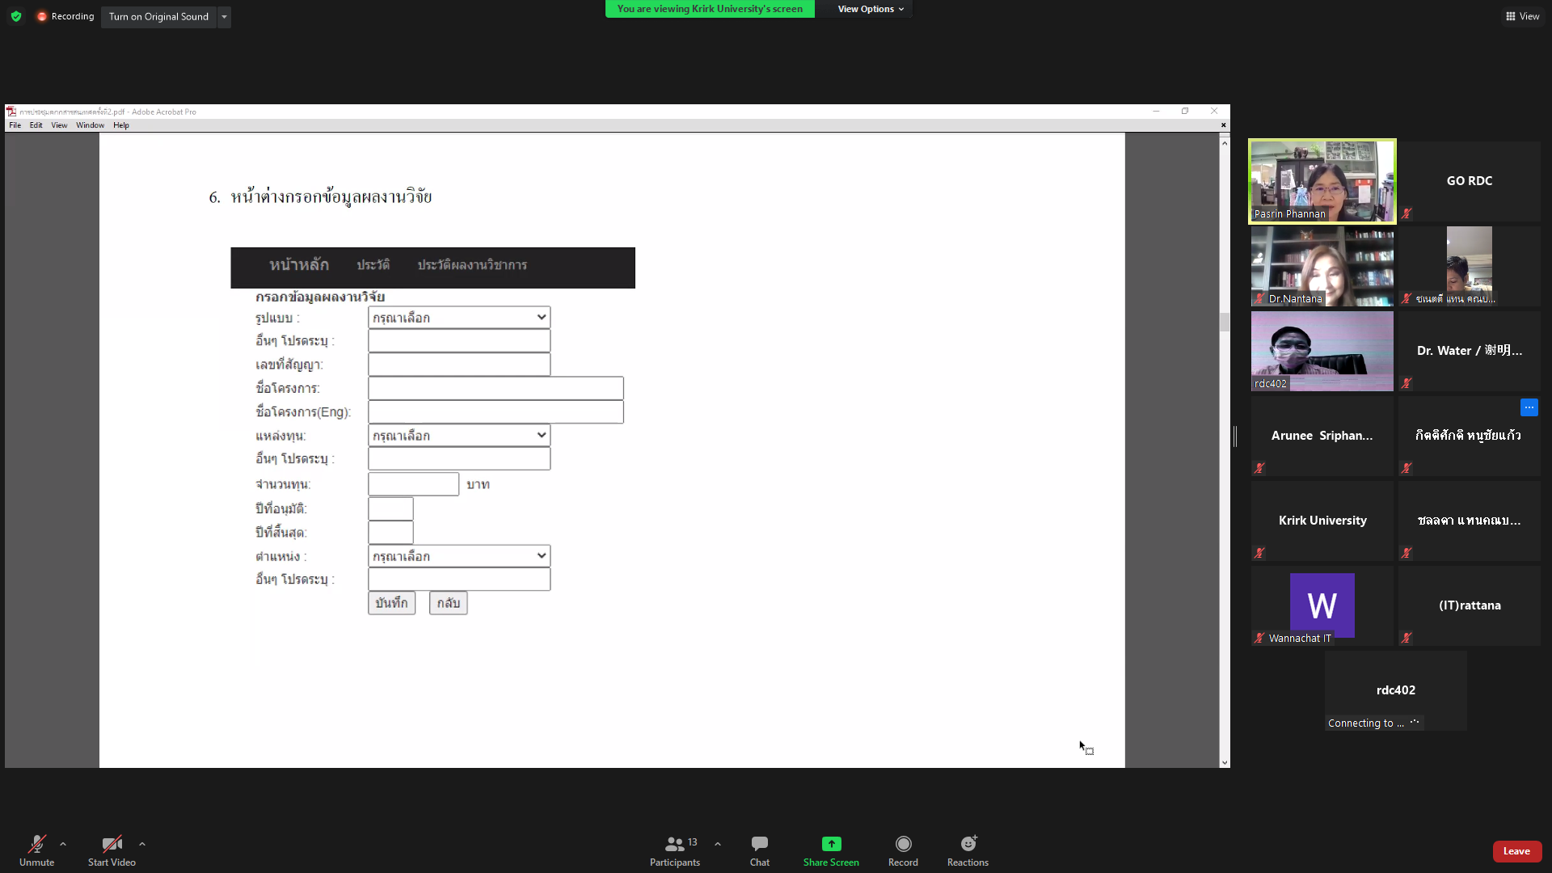
Task: Click the blue more options button on participant tile
Action: 1529,407
